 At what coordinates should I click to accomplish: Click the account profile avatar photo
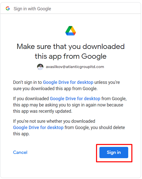click(x=40, y=67)
